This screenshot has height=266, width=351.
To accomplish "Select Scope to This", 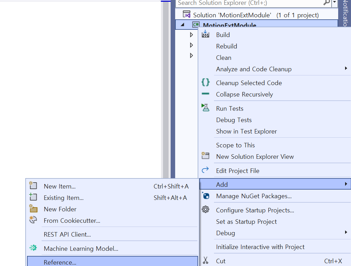I will 275,145.
